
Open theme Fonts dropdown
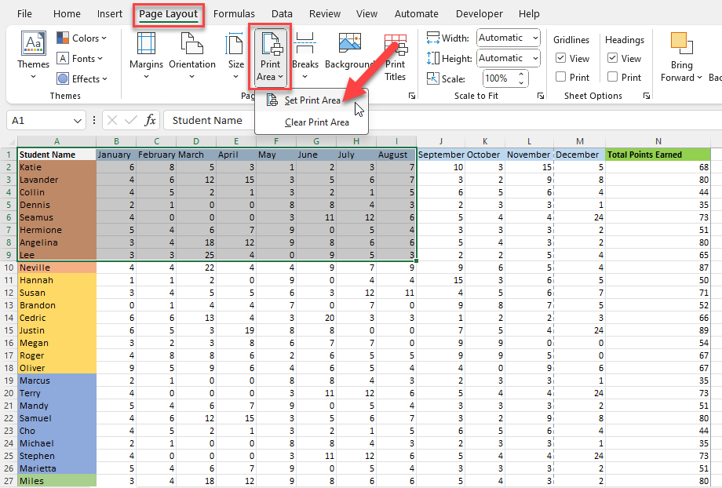point(80,59)
